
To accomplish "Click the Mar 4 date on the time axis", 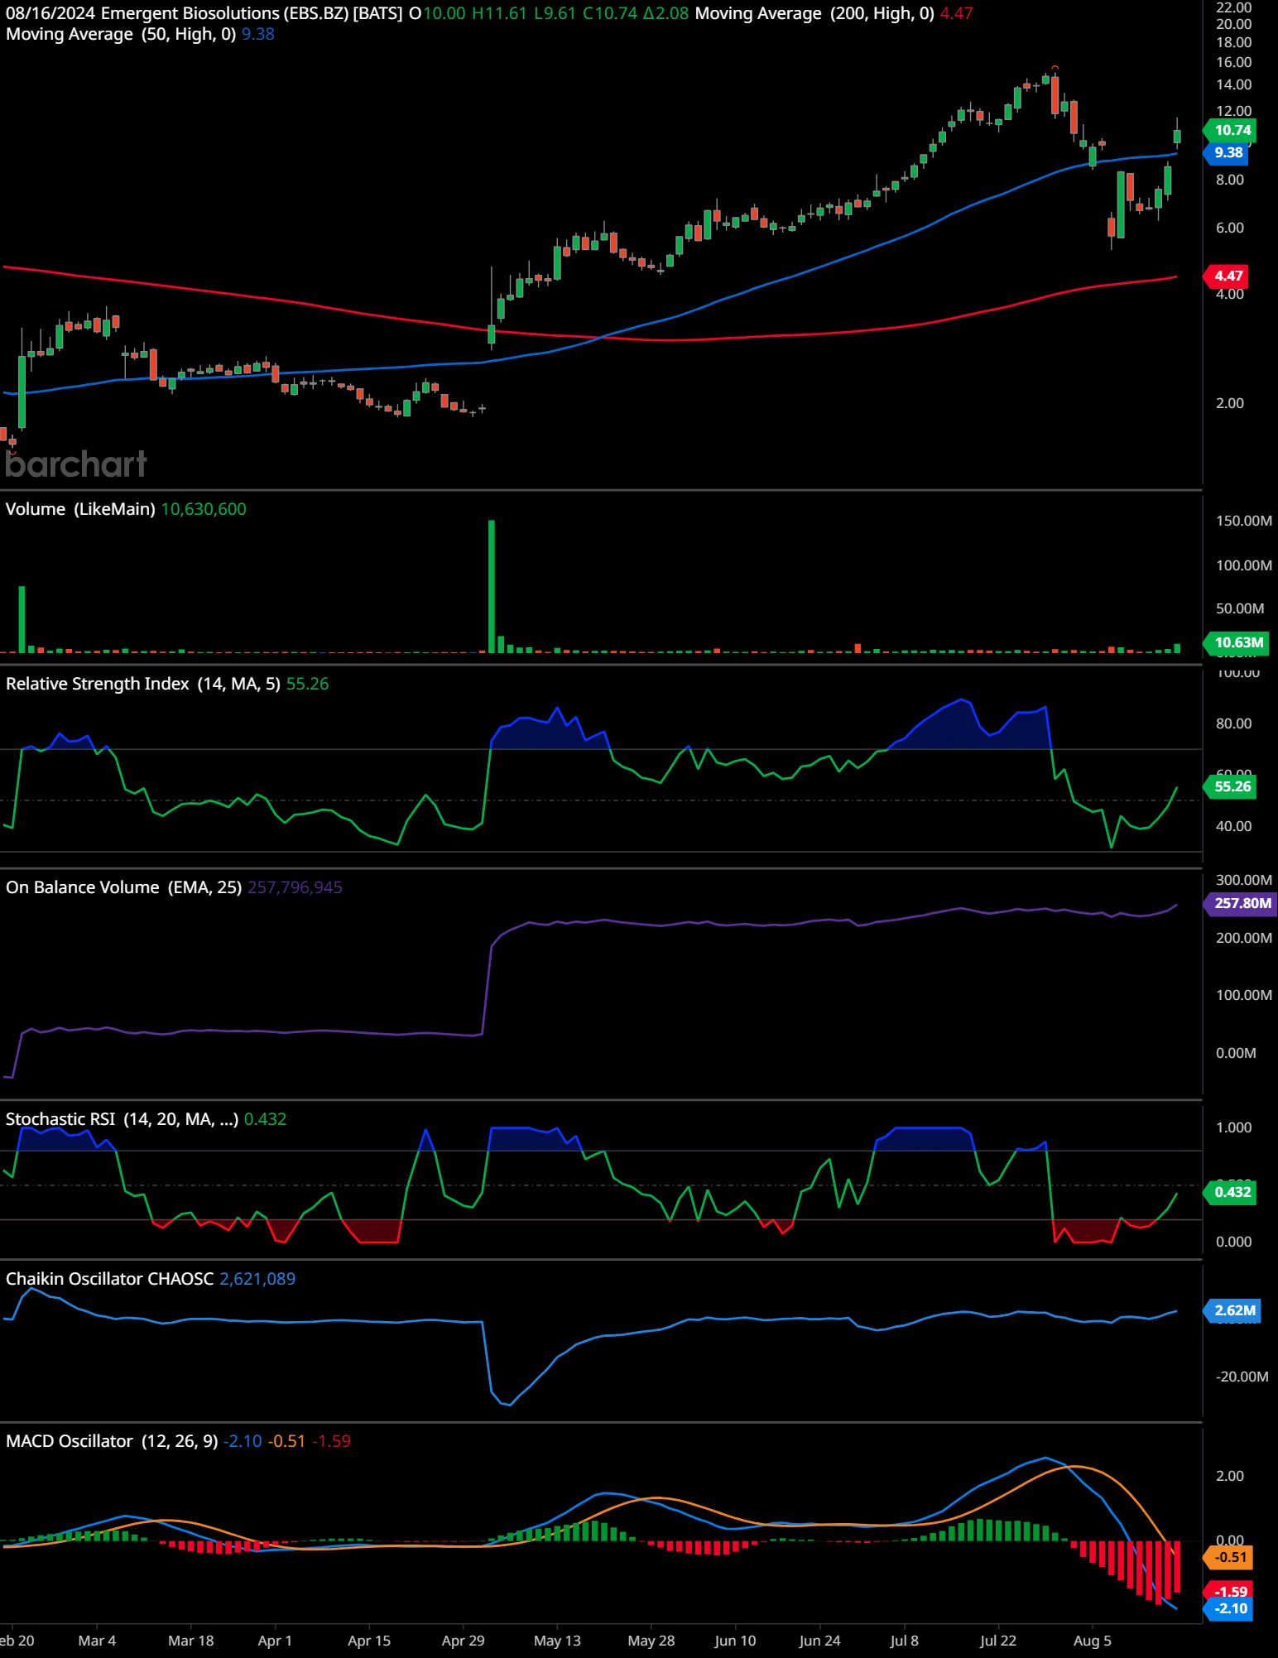I will pyautogui.click(x=97, y=1641).
